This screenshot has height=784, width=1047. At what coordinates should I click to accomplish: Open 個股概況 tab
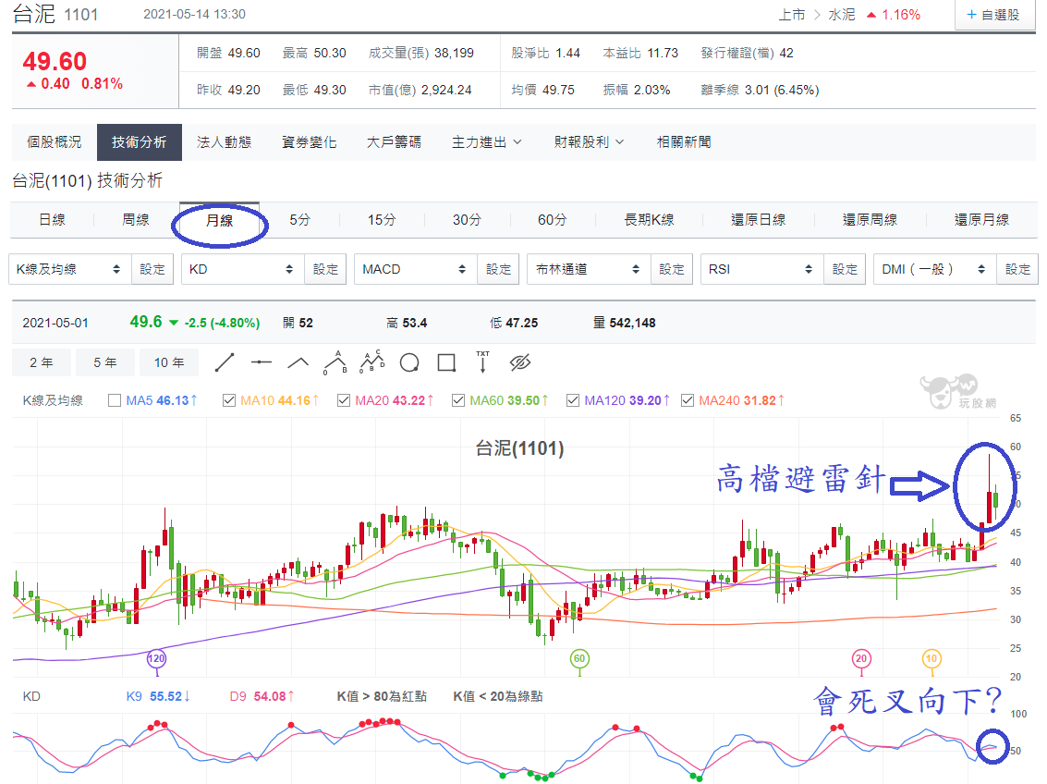tap(55, 142)
